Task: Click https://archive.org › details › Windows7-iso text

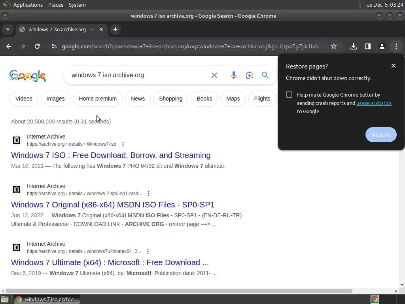Action: click(72, 144)
